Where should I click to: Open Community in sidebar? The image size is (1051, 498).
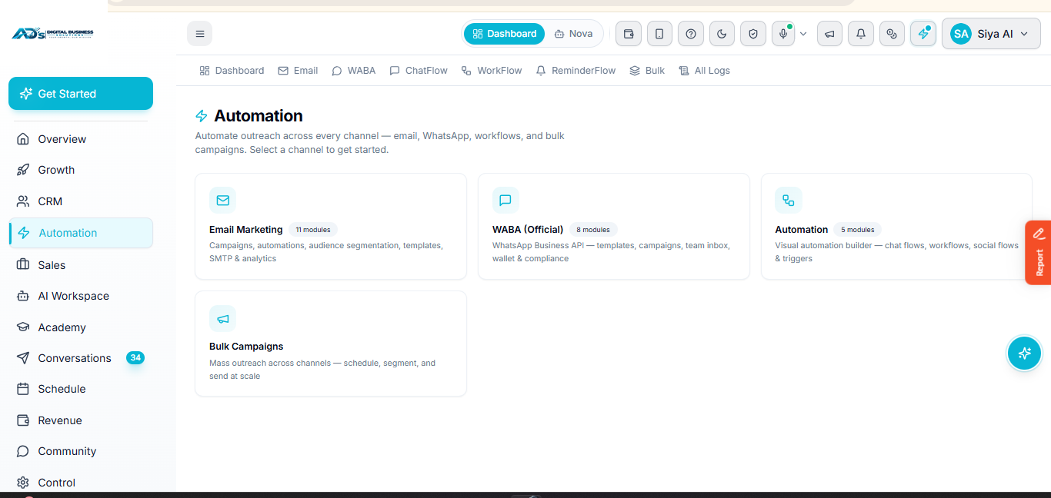pyautogui.click(x=81, y=451)
